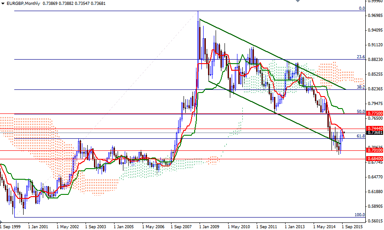The width and height of the screenshot is (384, 230).
Task: Click the 0.58905 price axis label
Action: [376, 206]
